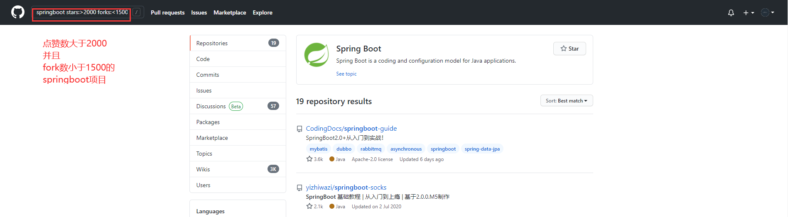Screen dimensions: 788x217
Task: Click the 3K wikis count badge
Action: [x=273, y=169]
